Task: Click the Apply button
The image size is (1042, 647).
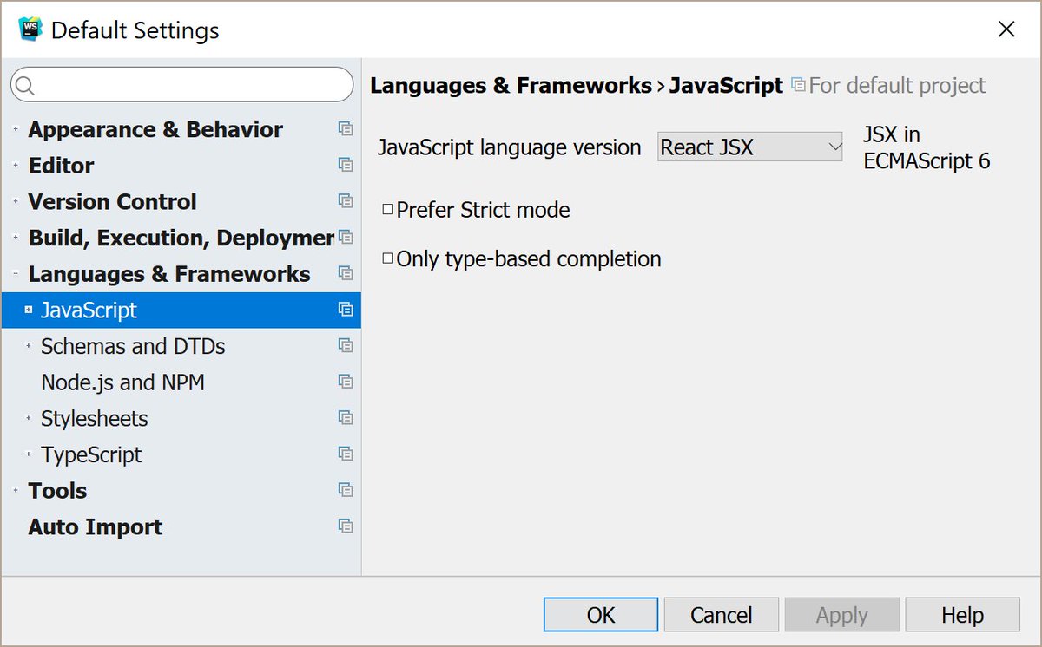Action: point(841,615)
